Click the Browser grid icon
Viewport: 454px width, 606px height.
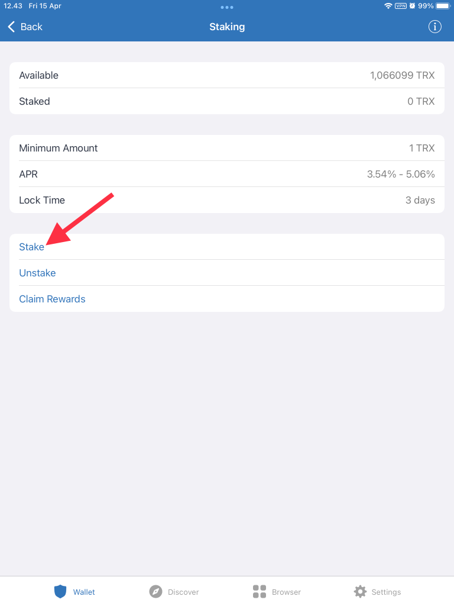pyautogui.click(x=258, y=591)
